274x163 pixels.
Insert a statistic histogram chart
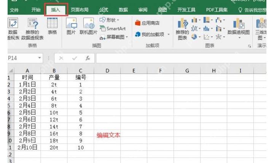pyautogui.click(x=208, y=28)
